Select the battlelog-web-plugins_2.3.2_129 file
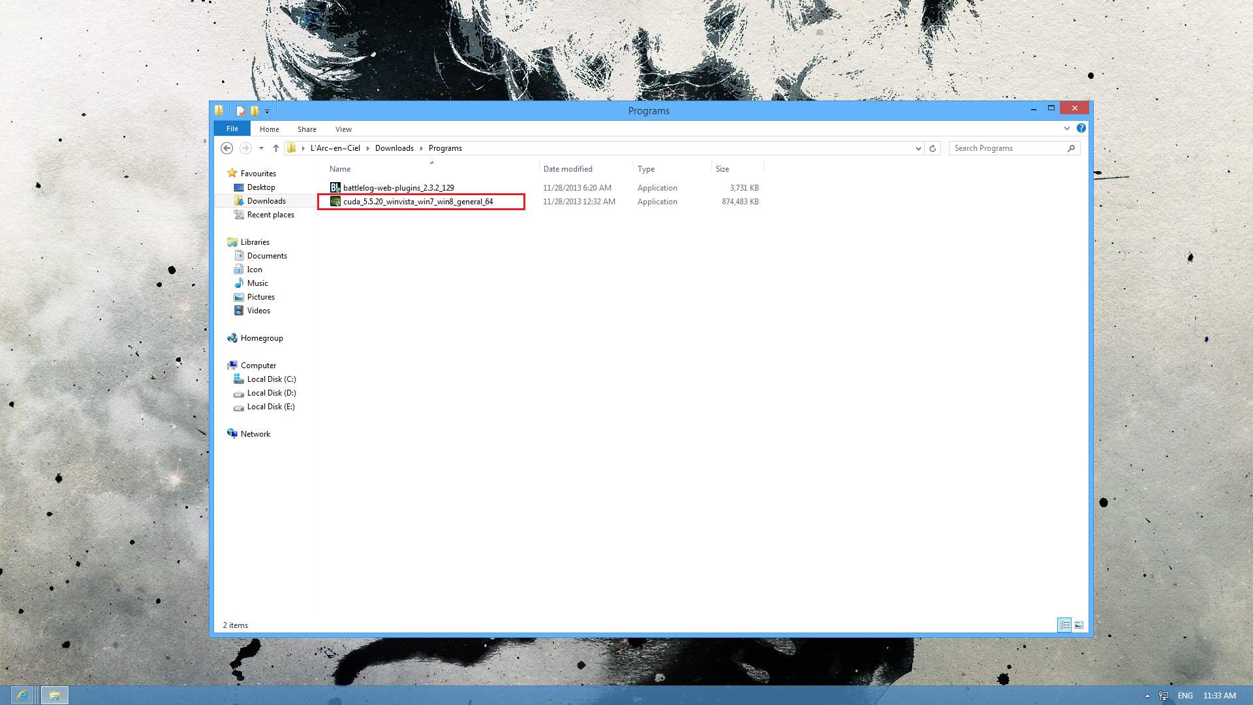 click(x=398, y=188)
